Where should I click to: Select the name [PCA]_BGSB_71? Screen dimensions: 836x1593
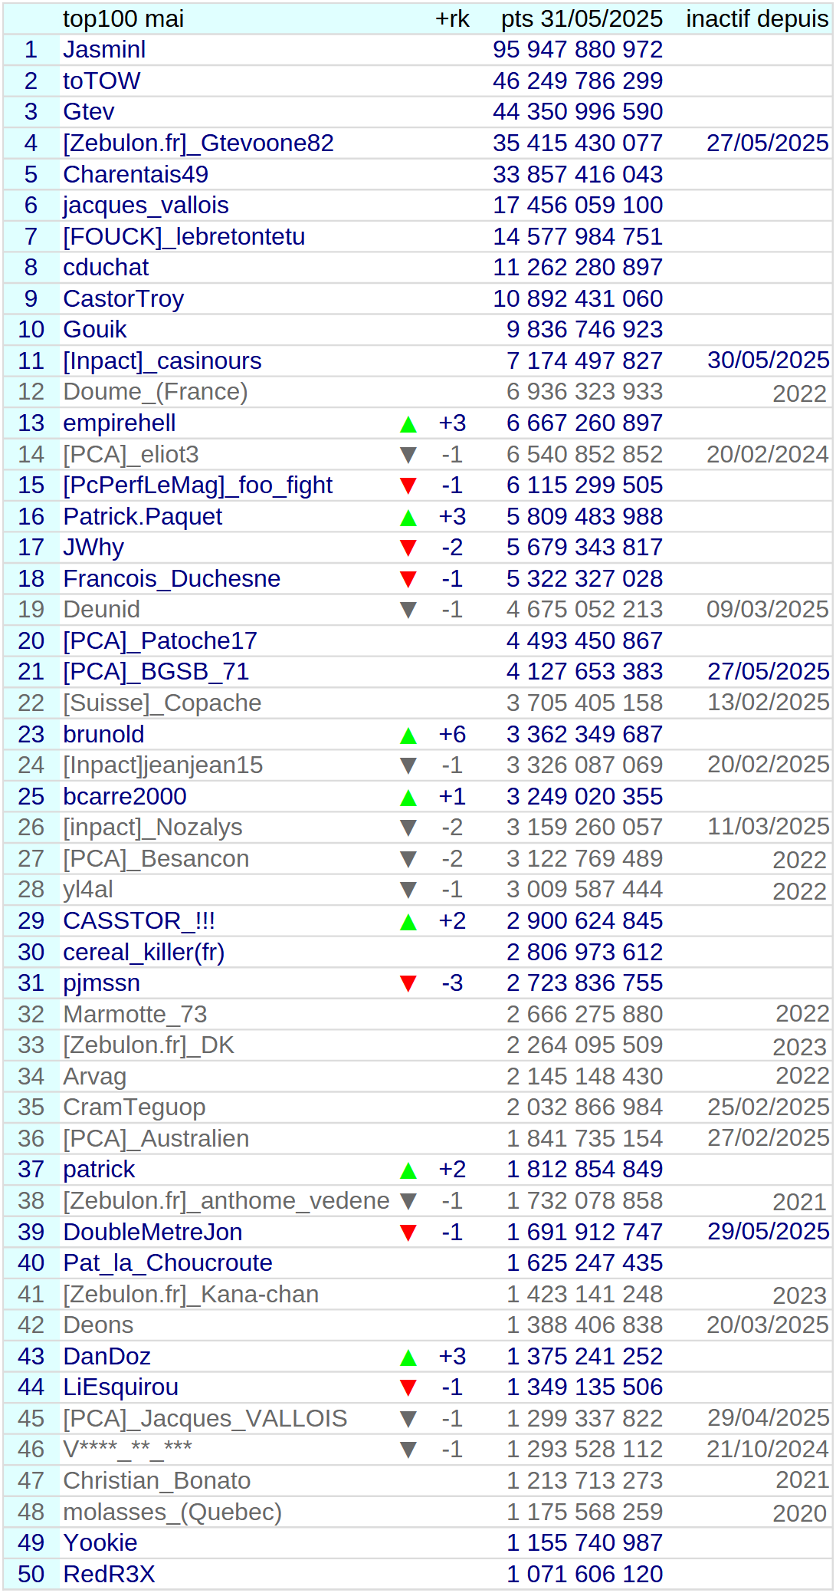point(156,671)
